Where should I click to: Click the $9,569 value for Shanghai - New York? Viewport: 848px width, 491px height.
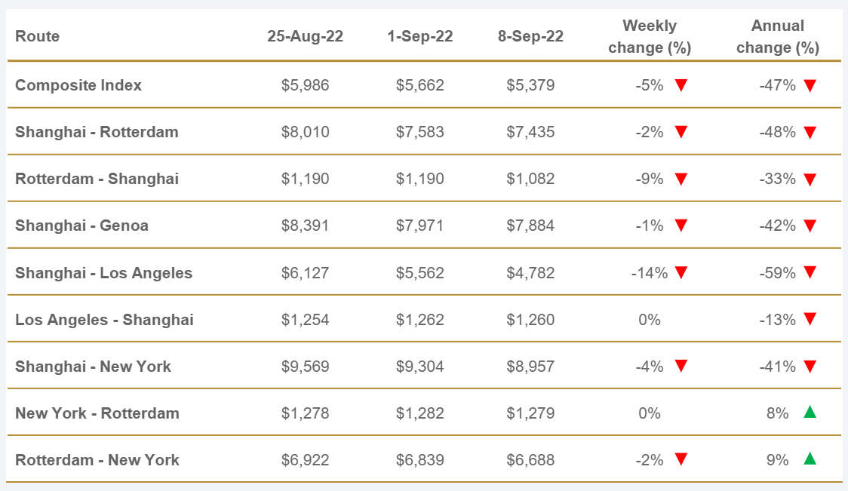(305, 367)
